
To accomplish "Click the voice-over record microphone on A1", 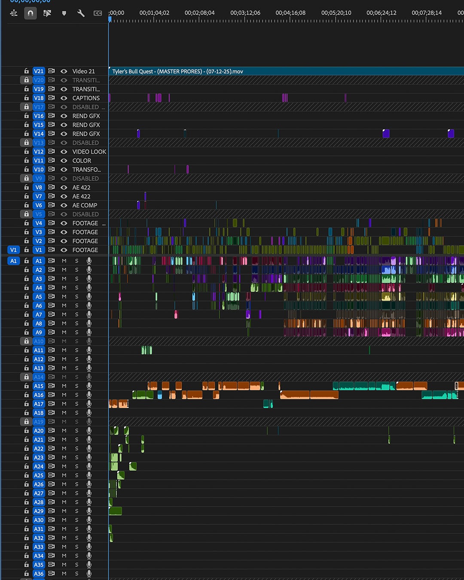I will pos(89,261).
